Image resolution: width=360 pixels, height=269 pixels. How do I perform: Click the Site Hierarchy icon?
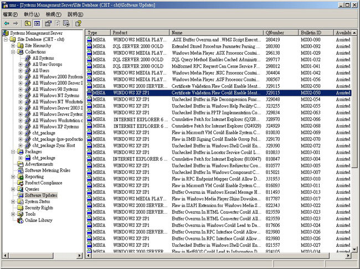[20, 45]
